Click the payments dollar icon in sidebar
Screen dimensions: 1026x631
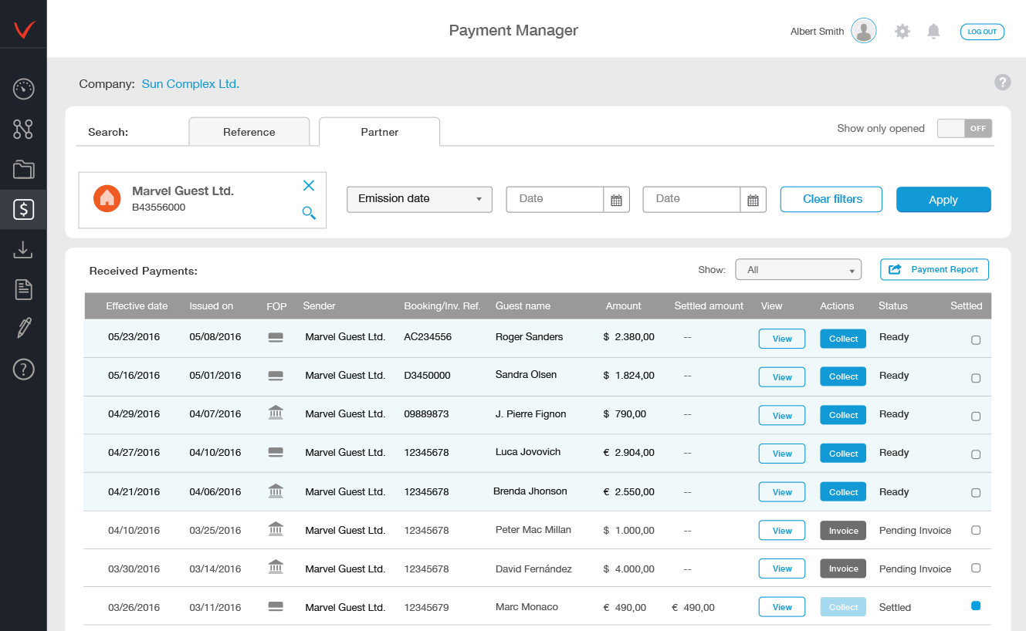click(23, 209)
